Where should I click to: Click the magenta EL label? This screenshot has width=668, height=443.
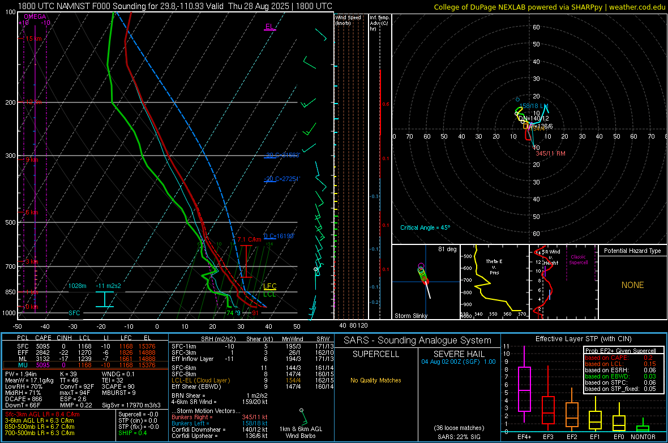point(269,27)
